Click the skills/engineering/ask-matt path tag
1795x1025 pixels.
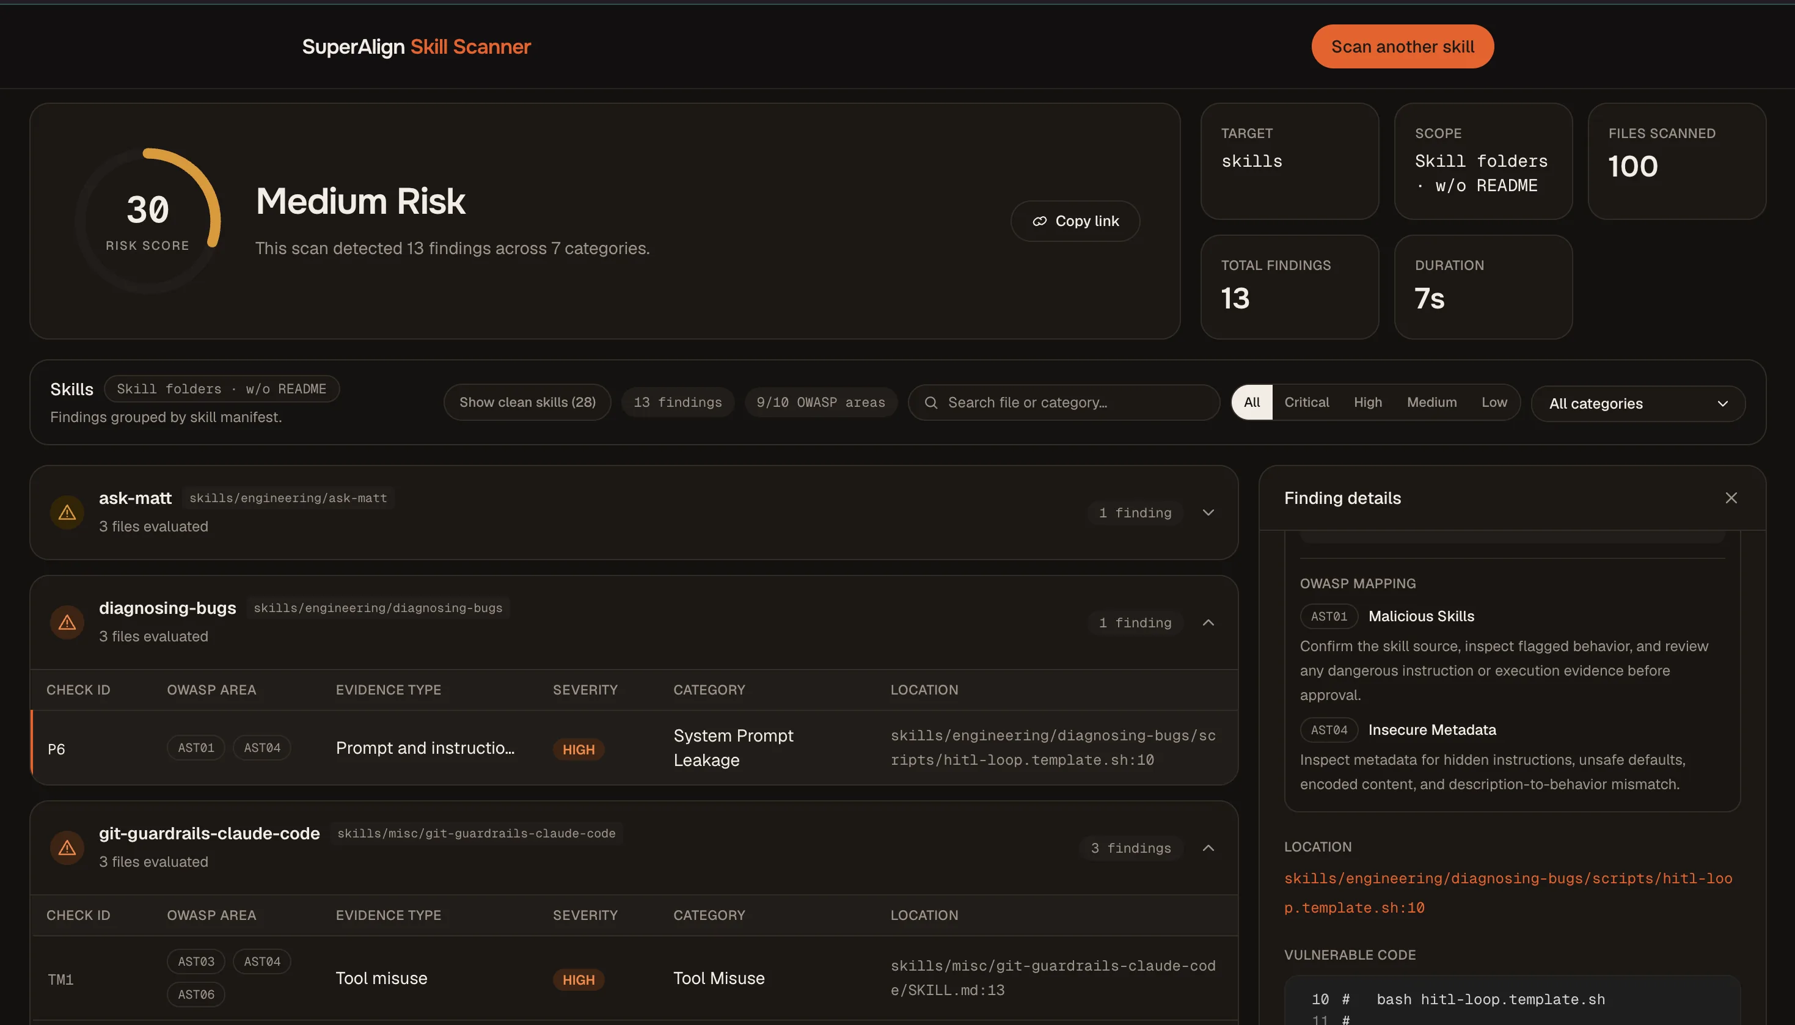pos(288,498)
